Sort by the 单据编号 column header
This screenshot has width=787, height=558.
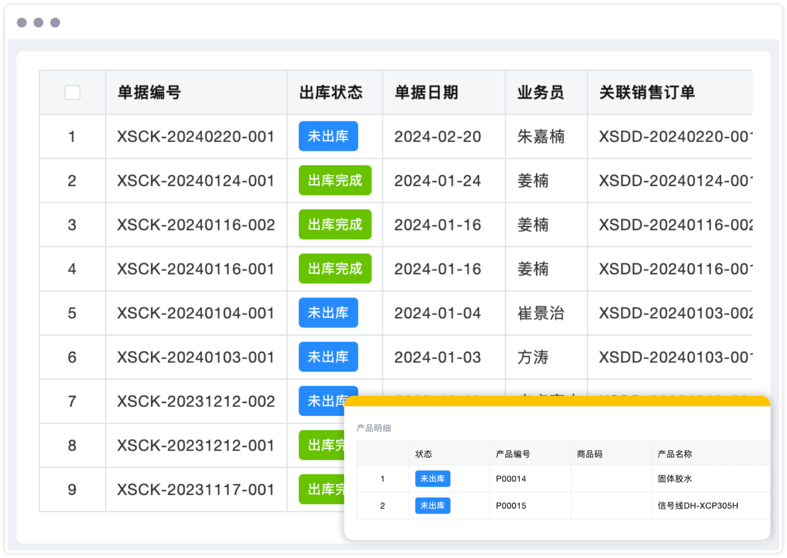point(149,92)
